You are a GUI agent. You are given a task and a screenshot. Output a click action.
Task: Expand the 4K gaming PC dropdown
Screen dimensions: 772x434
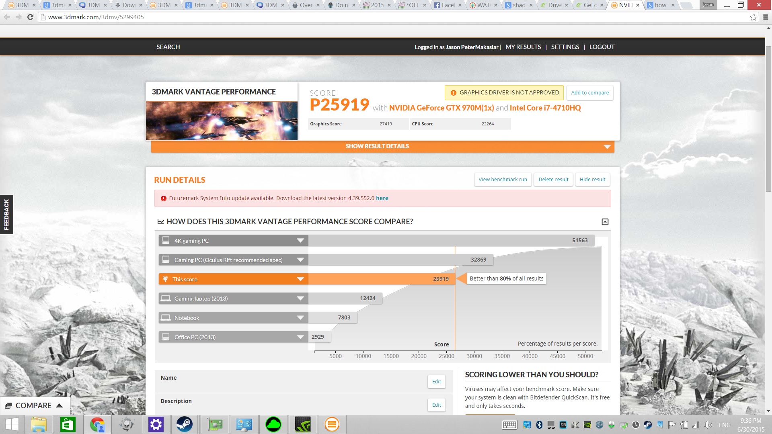pyautogui.click(x=300, y=241)
